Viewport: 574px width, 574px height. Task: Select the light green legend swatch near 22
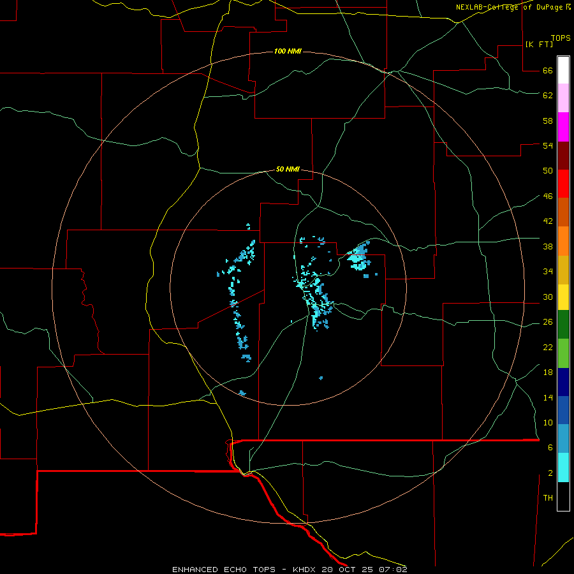pos(563,353)
